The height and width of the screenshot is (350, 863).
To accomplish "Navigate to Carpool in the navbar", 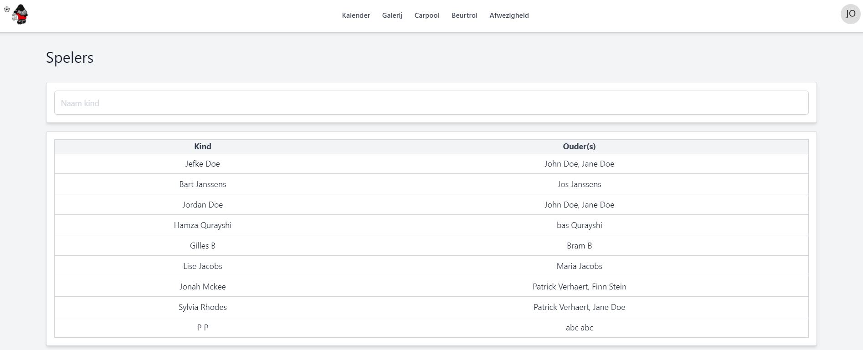I will (x=426, y=15).
